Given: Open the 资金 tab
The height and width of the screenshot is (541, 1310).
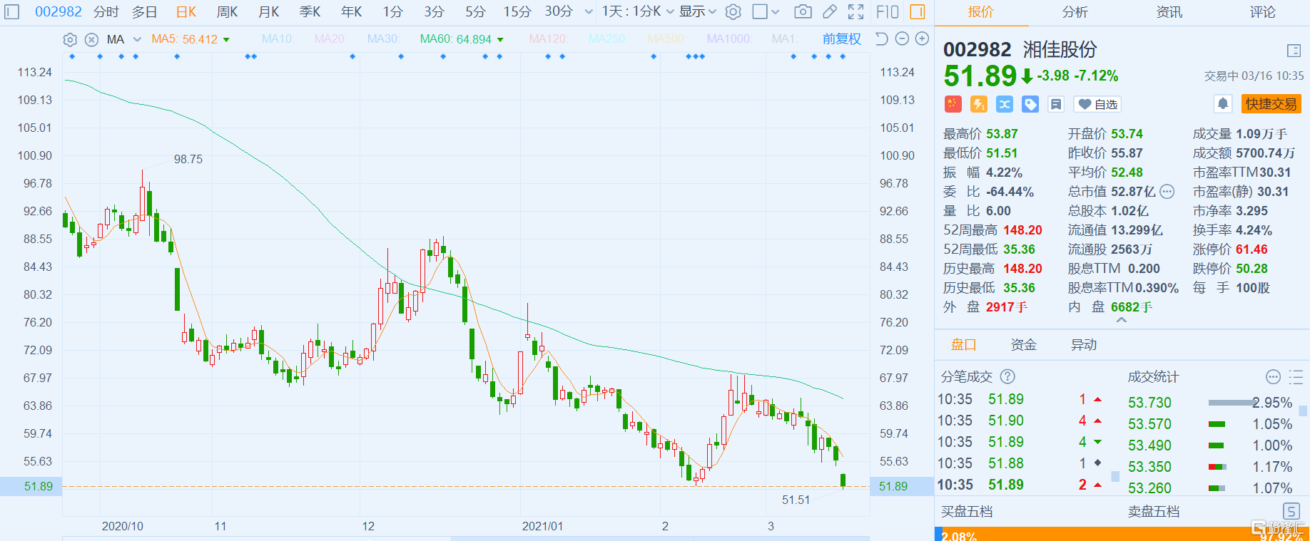Looking at the screenshot, I should point(1023,345).
